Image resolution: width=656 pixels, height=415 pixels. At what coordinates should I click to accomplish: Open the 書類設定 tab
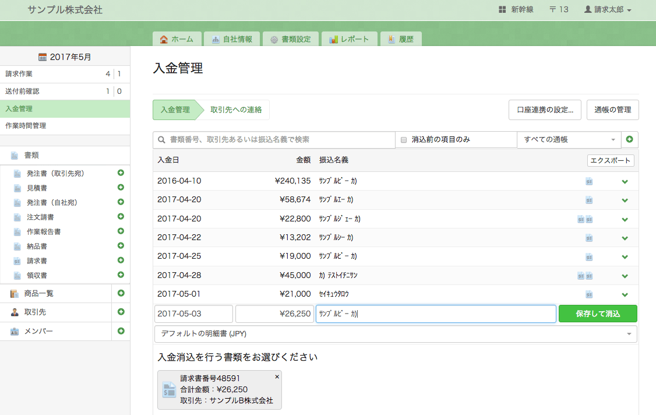tap(291, 39)
